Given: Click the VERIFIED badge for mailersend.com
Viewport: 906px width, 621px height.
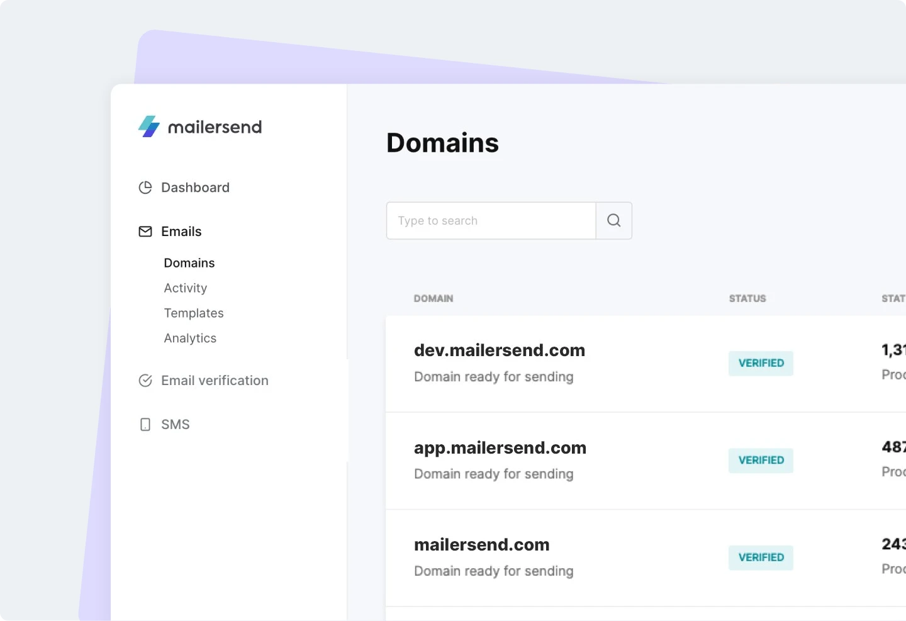Looking at the screenshot, I should (x=761, y=557).
